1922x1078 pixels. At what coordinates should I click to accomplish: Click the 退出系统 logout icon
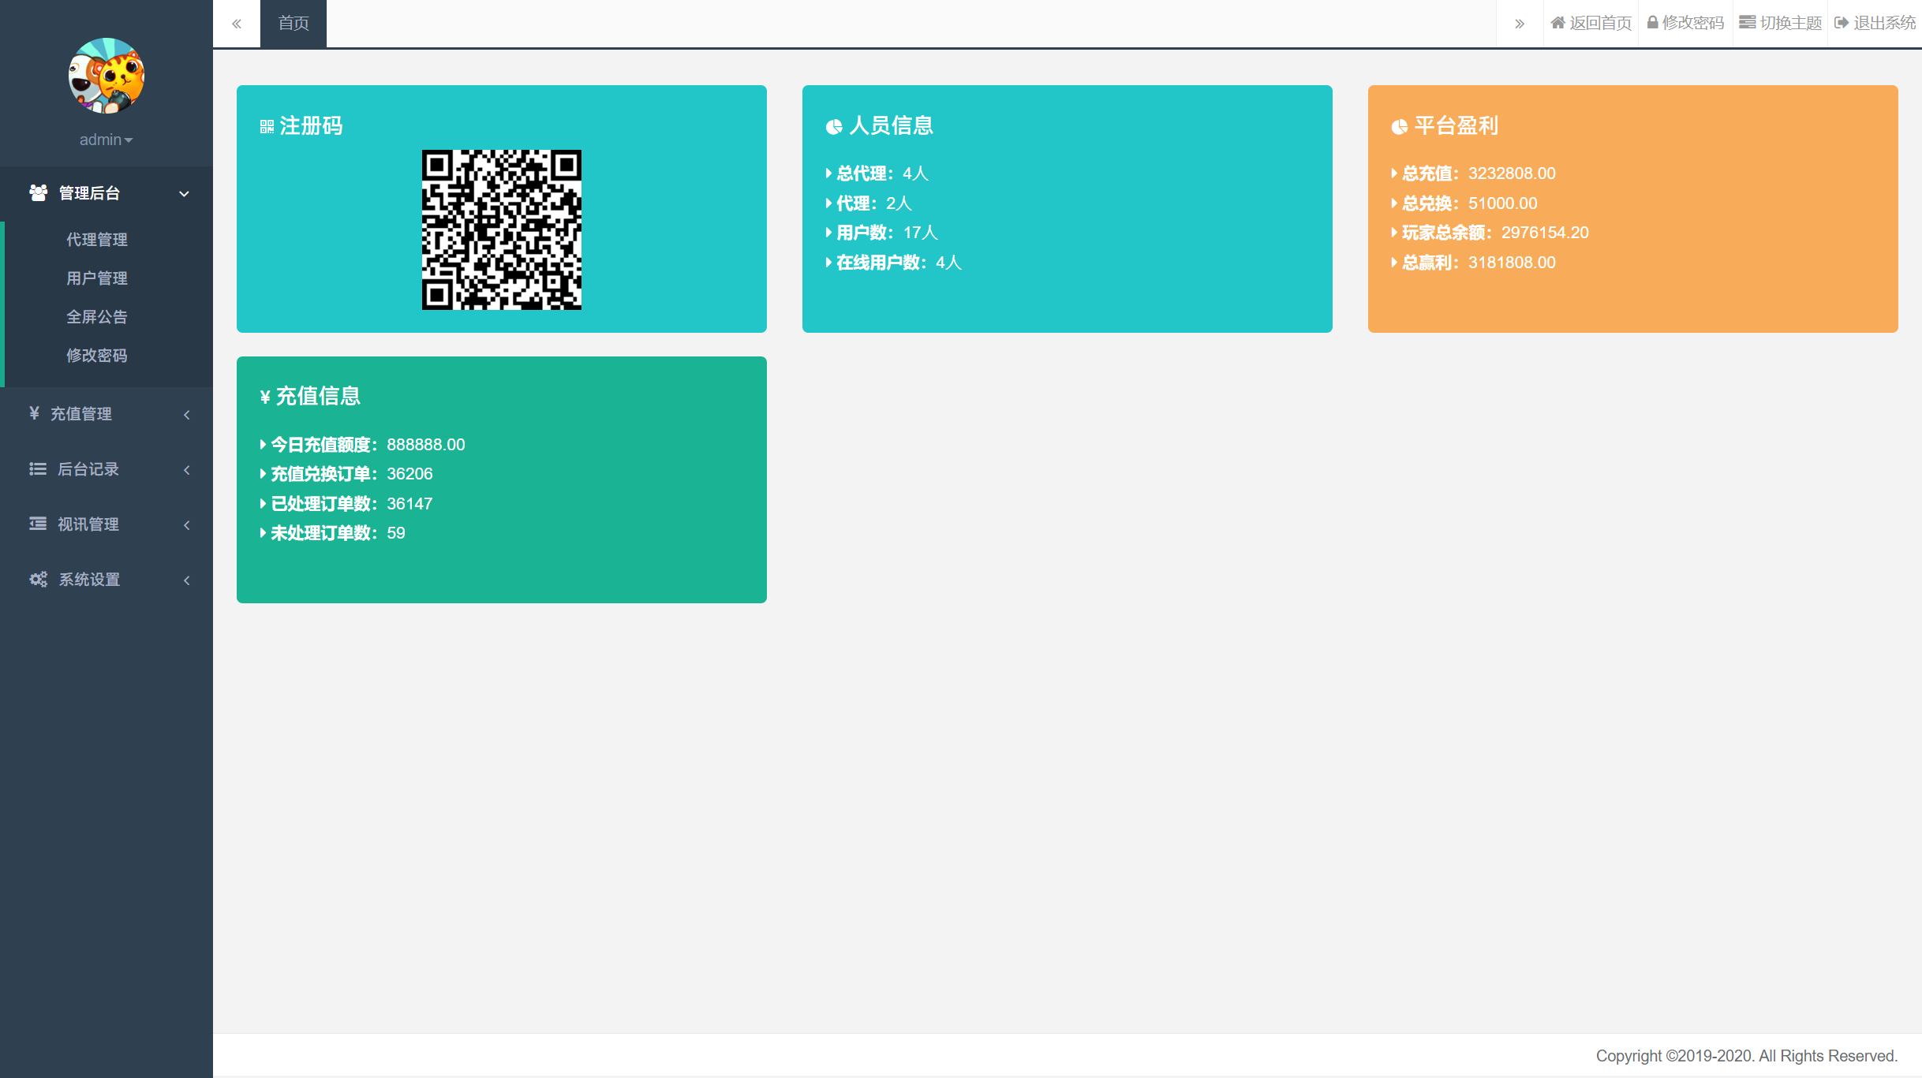point(1842,23)
